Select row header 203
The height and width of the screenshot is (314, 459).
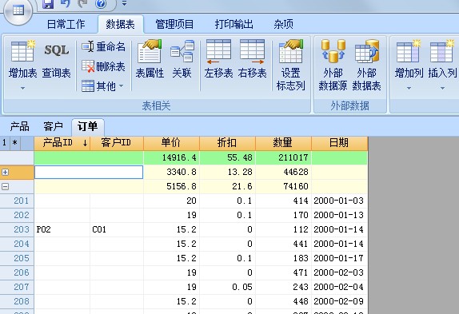tap(17, 229)
